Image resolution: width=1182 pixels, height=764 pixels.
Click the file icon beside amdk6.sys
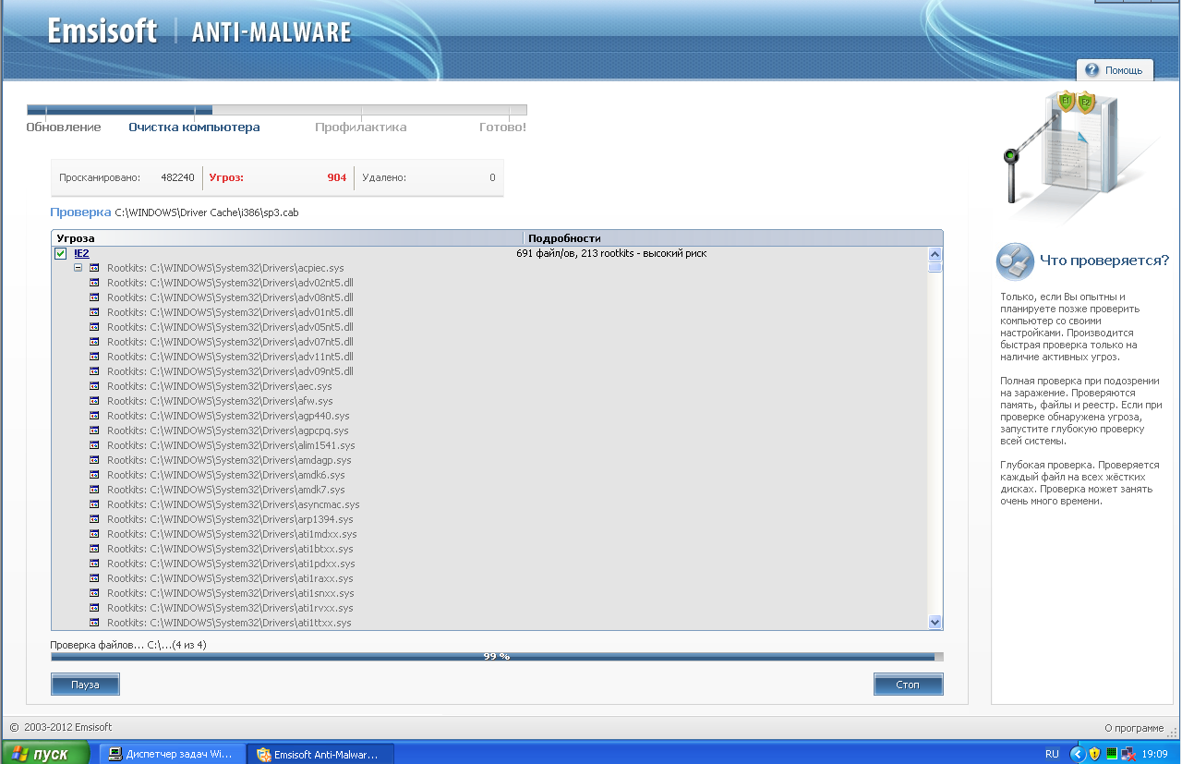(x=94, y=475)
